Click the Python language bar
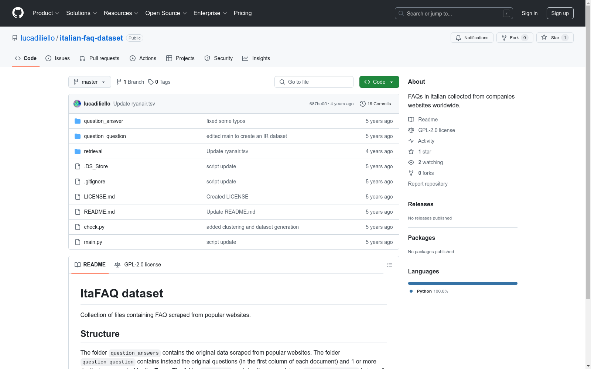The height and width of the screenshot is (369, 591). [x=463, y=283]
